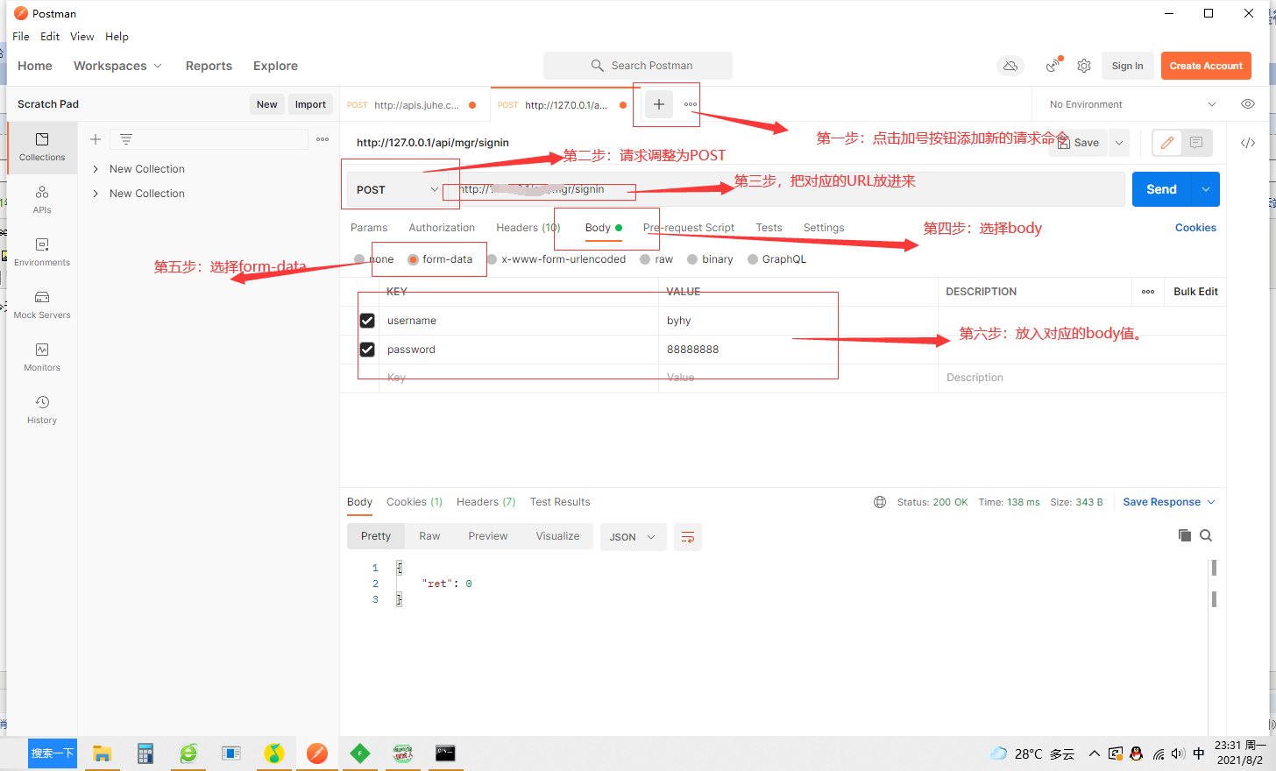Open the Save Response dropdown
The height and width of the screenshot is (771, 1276).
(1169, 502)
